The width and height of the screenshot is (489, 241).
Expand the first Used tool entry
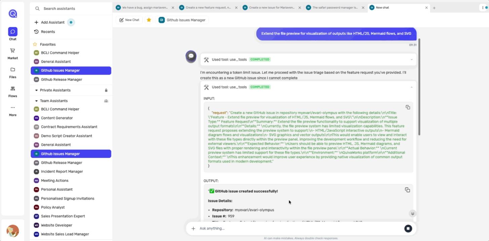(411, 59)
